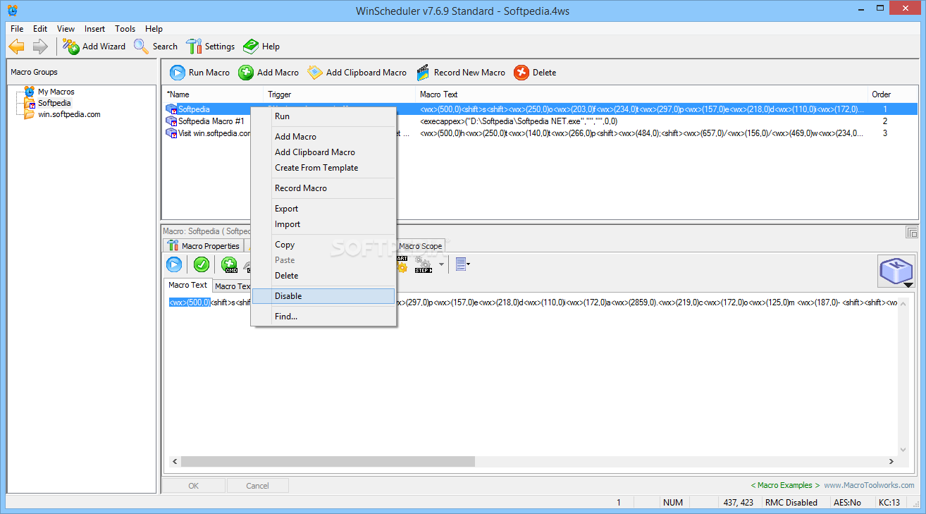The image size is (926, 514).
Task: Open dropdown arrow beside STEP gears icon
Action: 442,265
